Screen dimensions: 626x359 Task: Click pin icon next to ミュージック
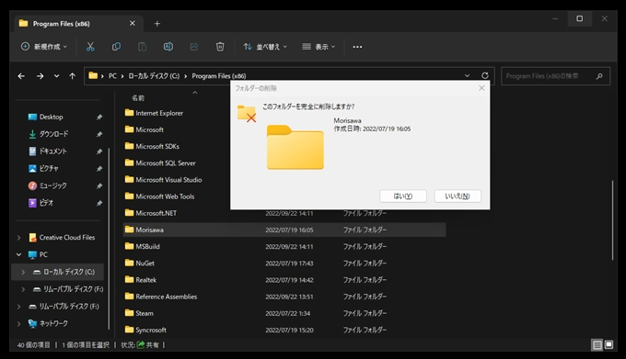tap(99, 185)
